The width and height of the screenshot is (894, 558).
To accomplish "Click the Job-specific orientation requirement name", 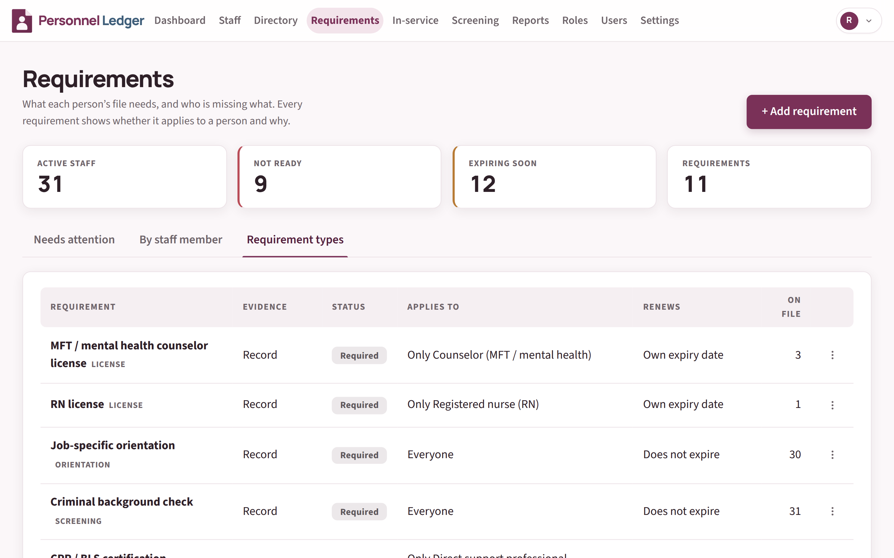I will 113,445.
